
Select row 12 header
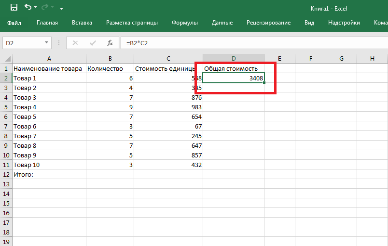pyautogui.click(x=6, y=174)
